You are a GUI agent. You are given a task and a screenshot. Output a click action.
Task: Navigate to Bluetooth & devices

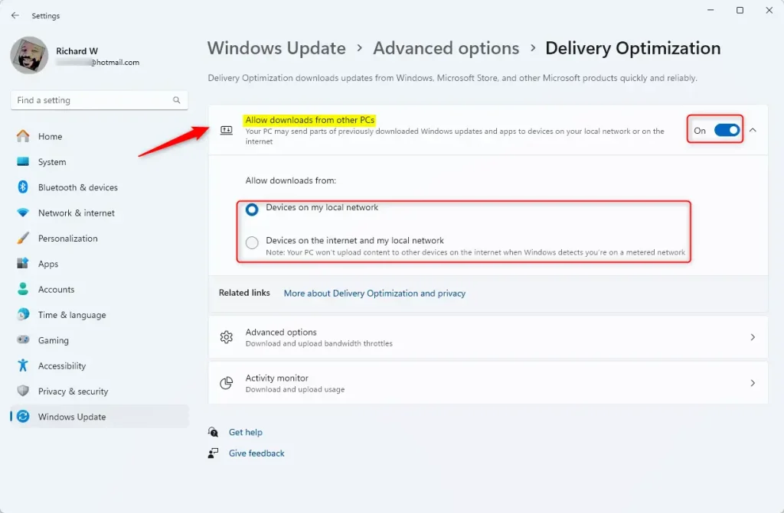[x=99, y=187]
